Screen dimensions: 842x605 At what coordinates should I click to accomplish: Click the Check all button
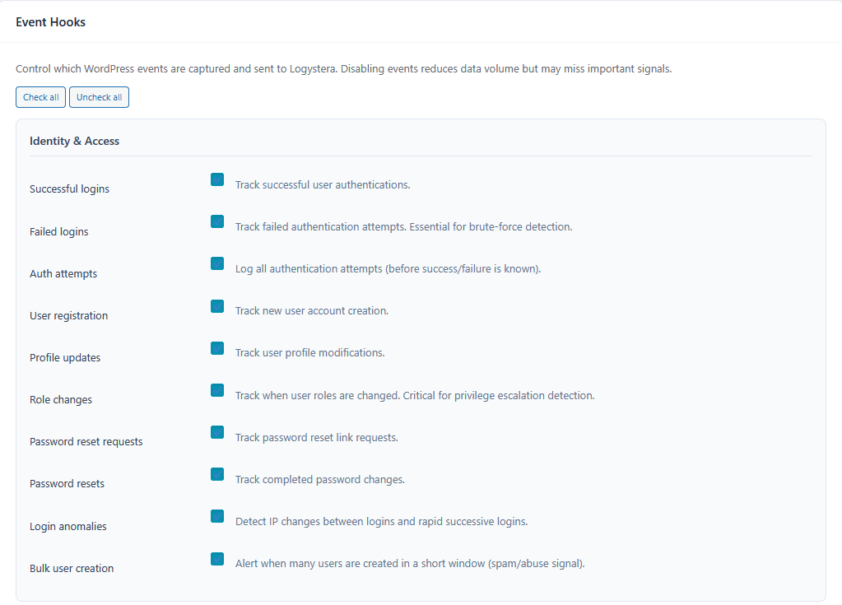tap(40, 96)
